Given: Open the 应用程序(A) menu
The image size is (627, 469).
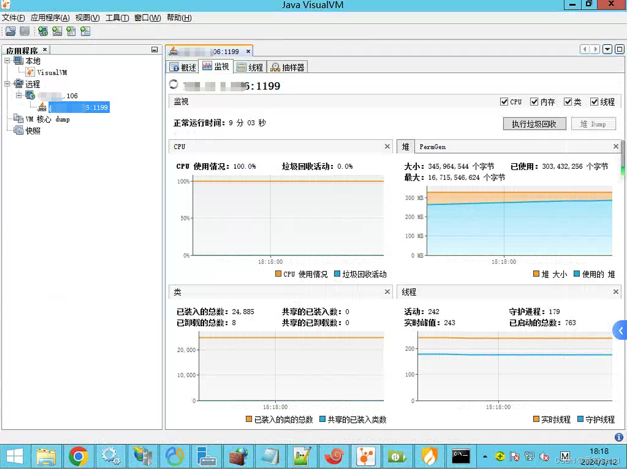Looking at the screenshot, I should pos(50,18).
